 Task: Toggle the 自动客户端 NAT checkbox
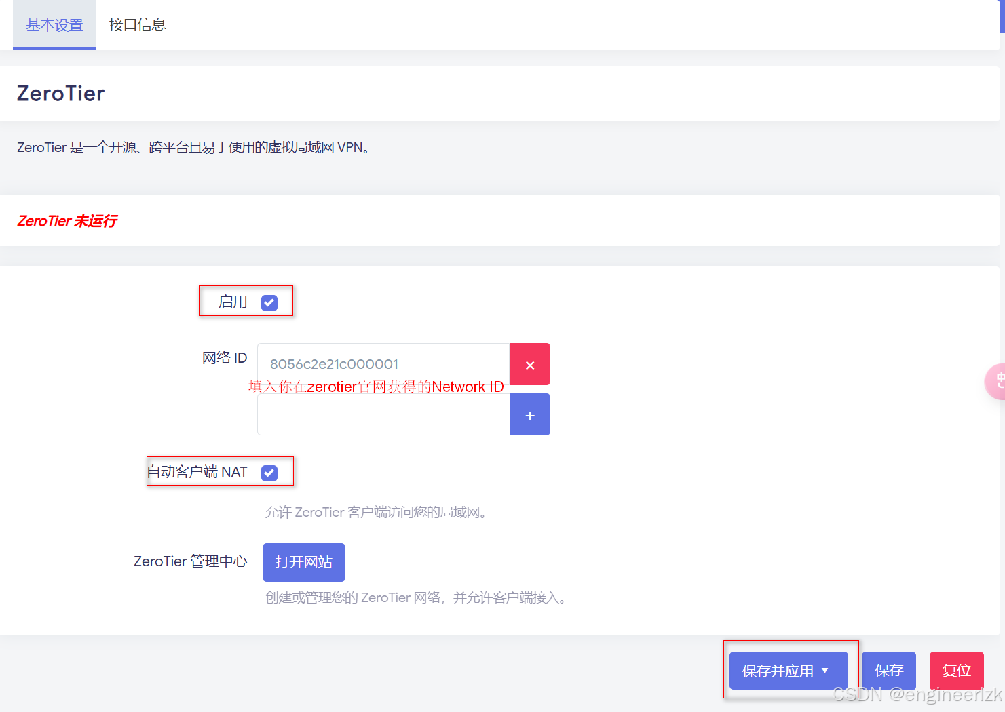[269, 473]
